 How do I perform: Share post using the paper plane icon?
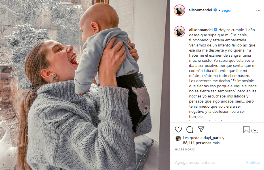pos(201,129)
